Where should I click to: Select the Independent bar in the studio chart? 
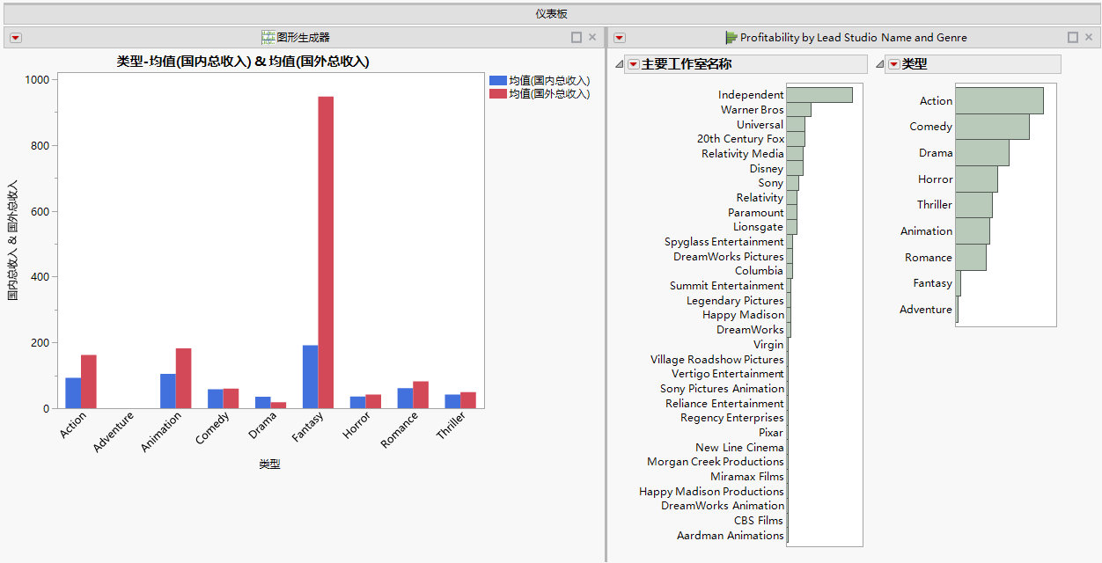(x=819, y=94)
